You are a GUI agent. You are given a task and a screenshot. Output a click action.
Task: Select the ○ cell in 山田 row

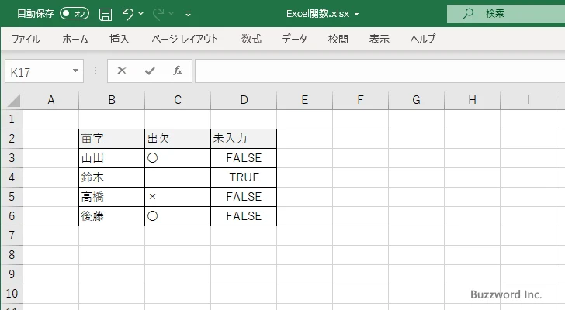point(178,158)
